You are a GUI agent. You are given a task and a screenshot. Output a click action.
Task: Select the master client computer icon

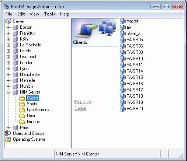click(123, 21)
